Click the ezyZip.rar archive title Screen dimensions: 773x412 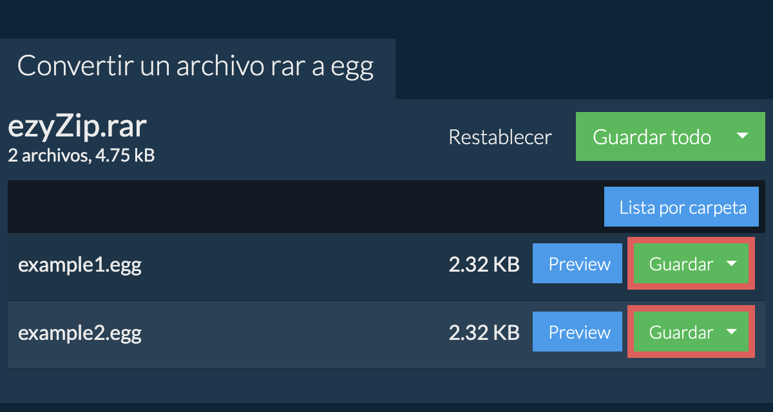point(77,127)
